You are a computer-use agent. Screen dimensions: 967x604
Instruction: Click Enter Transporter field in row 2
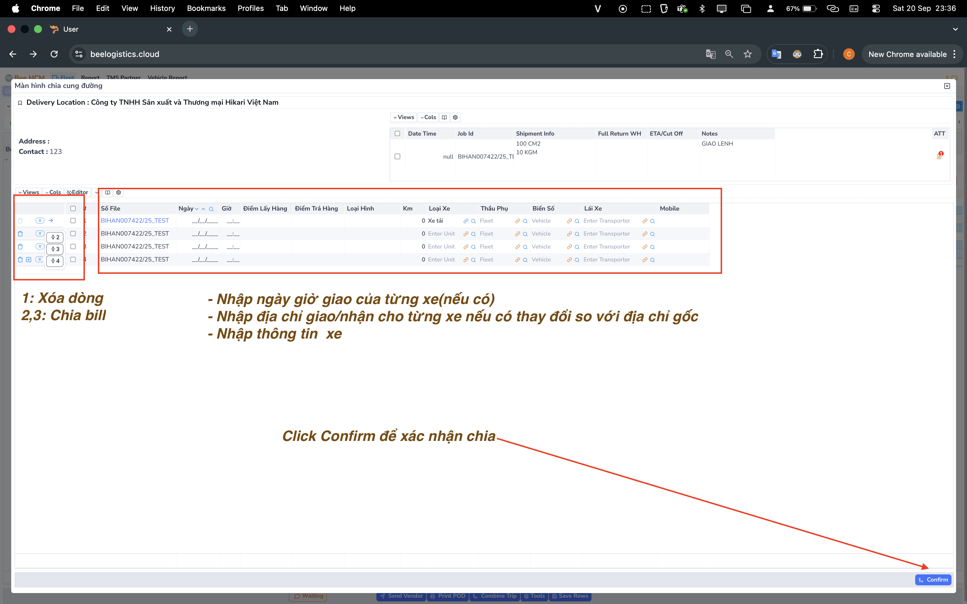point(607,234)
